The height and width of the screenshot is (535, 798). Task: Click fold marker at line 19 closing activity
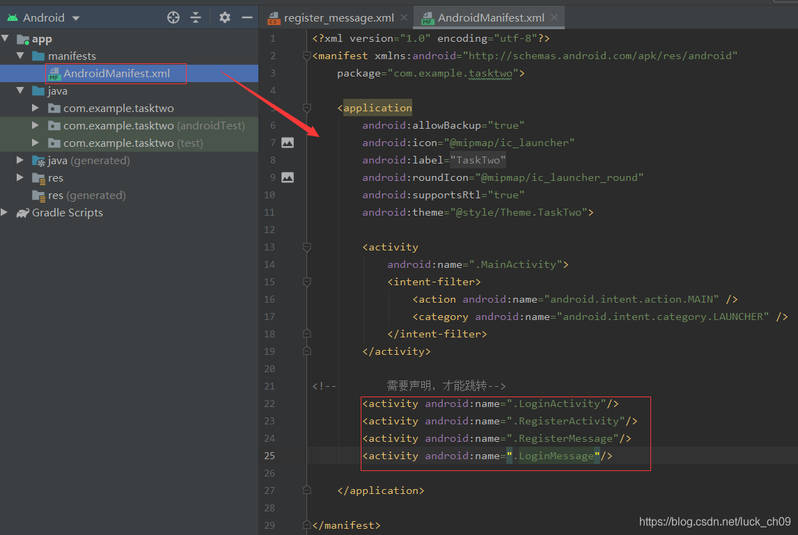[x=307, y=351]
